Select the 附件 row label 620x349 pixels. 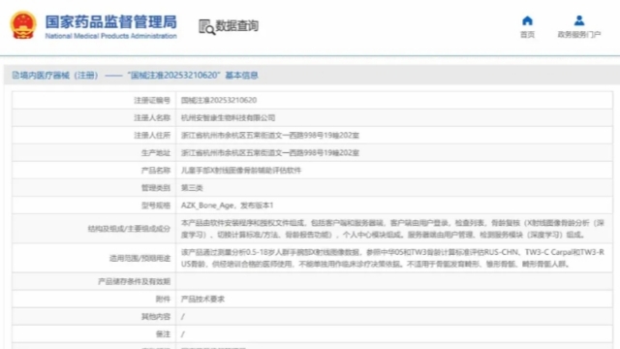pos(163,300)
